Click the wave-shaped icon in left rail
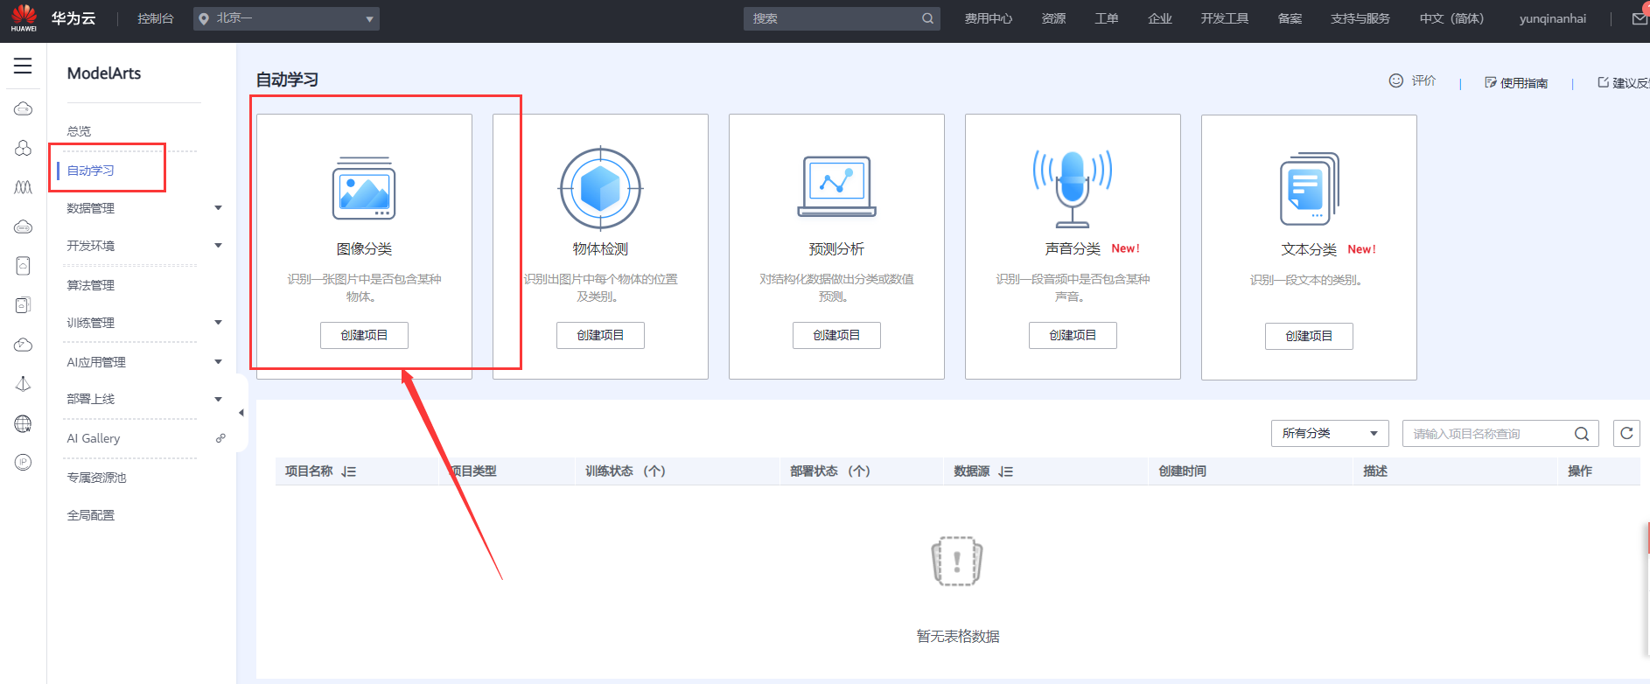Image resolution: width=1650 pixels, height=684 pixels. tap(24, 187)
